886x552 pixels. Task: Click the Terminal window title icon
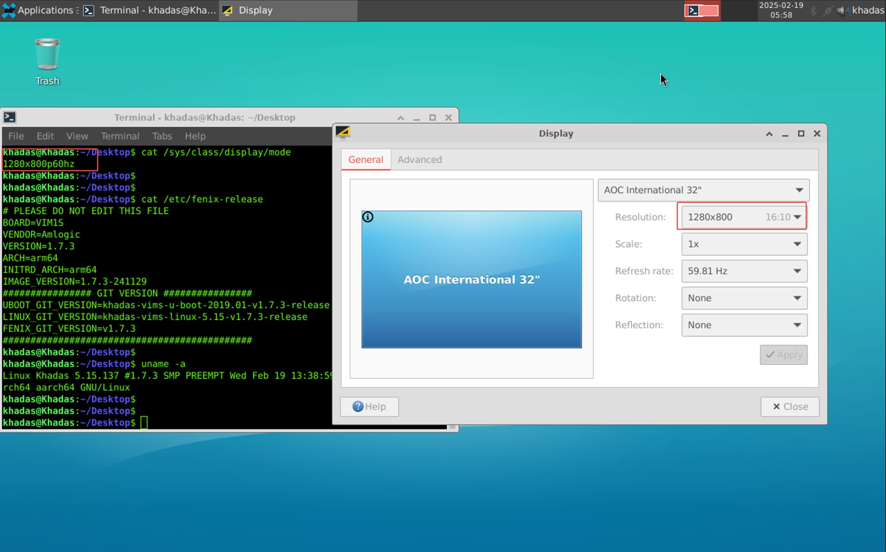pos(10,117)
